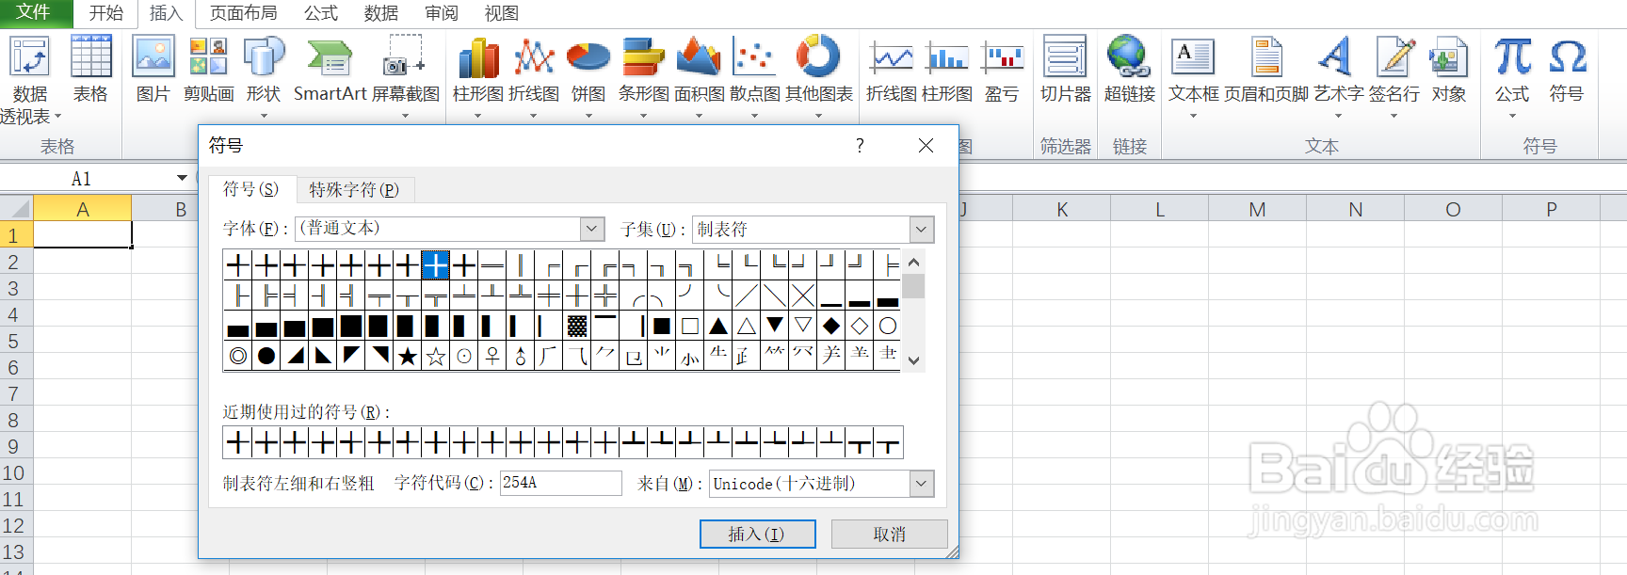This screenshot has width=1627, height=575.
Task: Select the bullseye ◎ symbol
Action: (237, 356)
